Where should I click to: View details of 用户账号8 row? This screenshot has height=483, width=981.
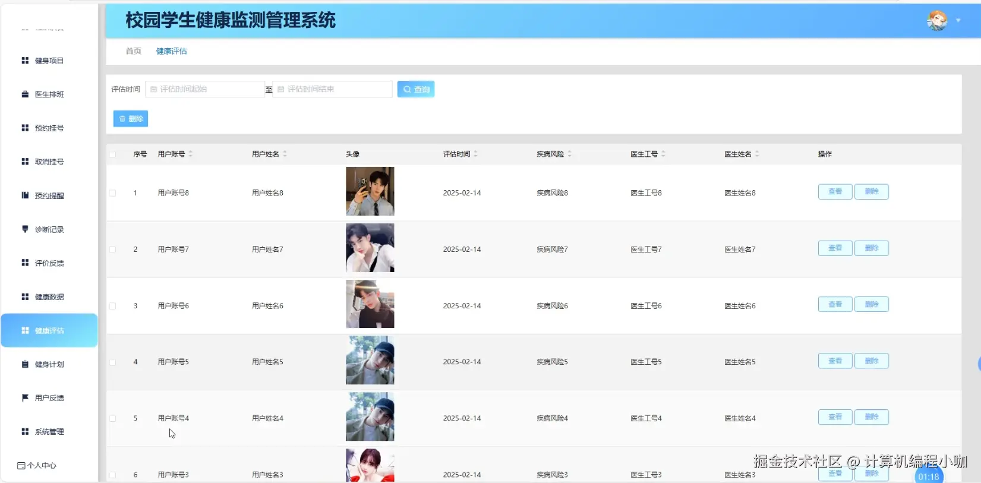point(835,191)
